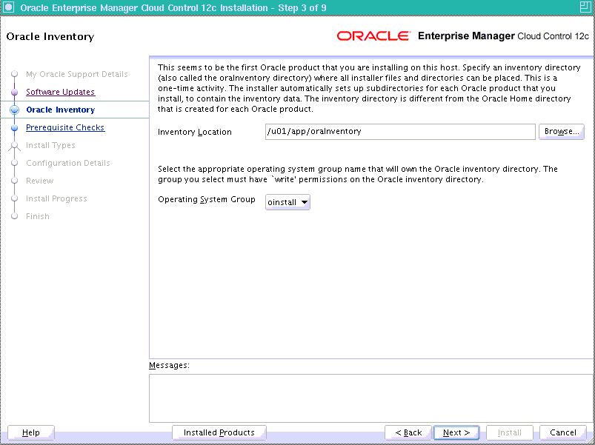Viewport: 595px width, 445px height.
Task: Select the Install Types step label in sidebar
Action: 50,145
